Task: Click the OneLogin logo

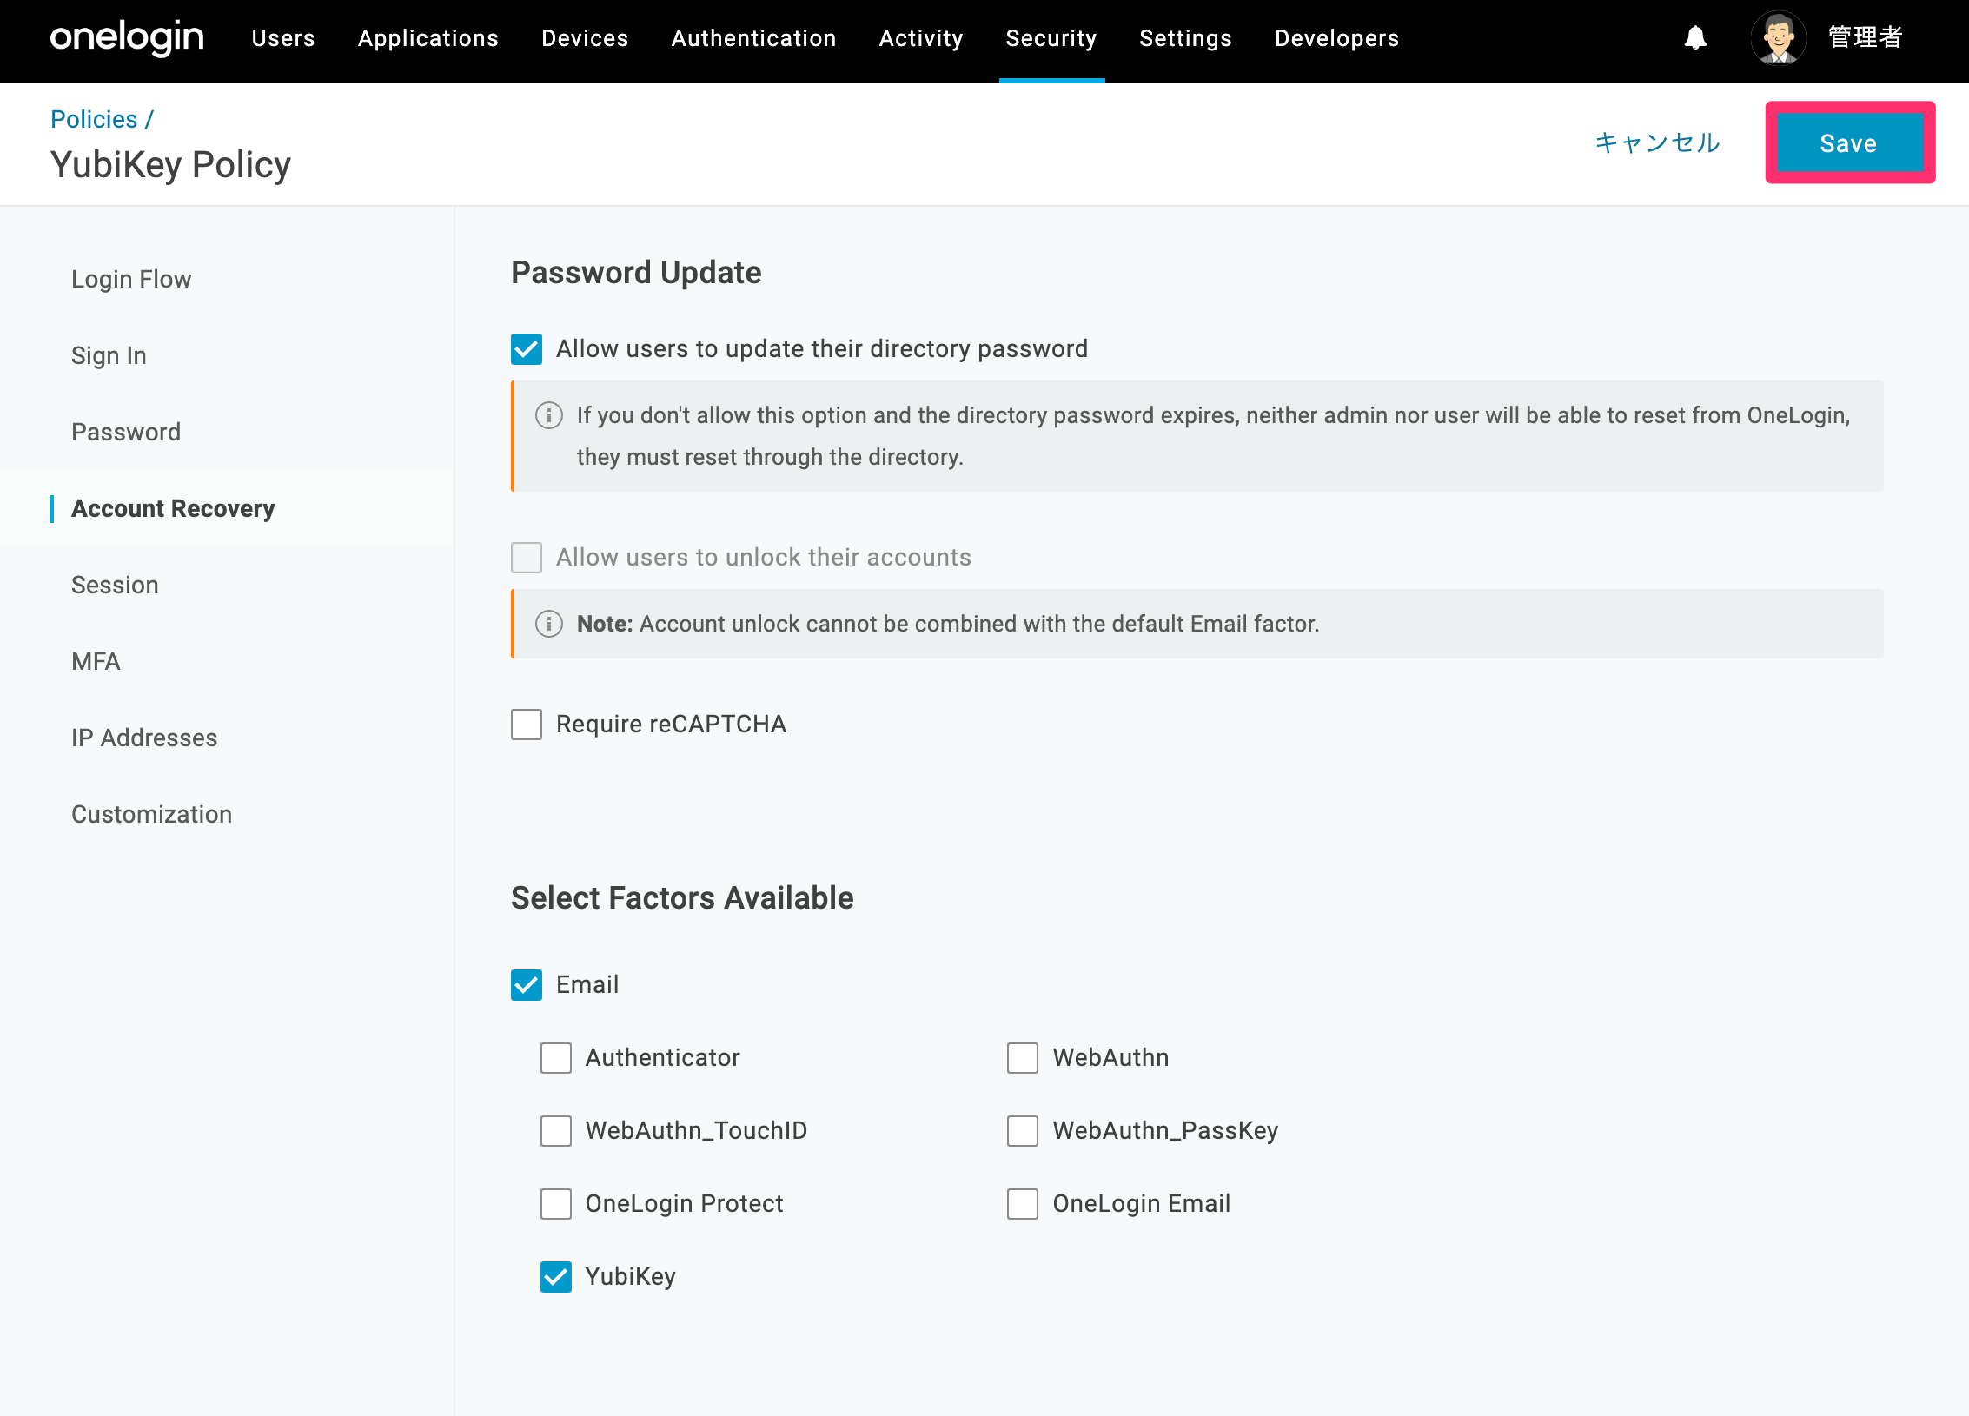Action: (x=127, y=38)
